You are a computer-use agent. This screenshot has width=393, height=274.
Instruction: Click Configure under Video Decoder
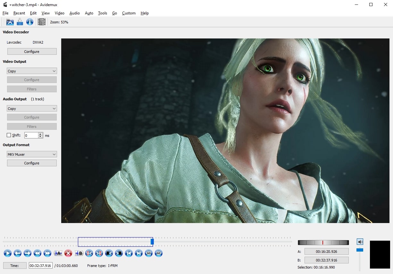[x=32, y=52]
